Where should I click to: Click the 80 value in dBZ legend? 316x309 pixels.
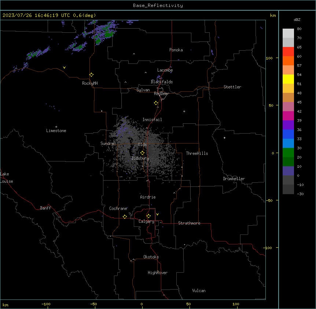point(299,29)
